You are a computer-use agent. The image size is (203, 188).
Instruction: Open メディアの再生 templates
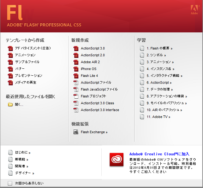pyautogui.click(x=26, y=82)
